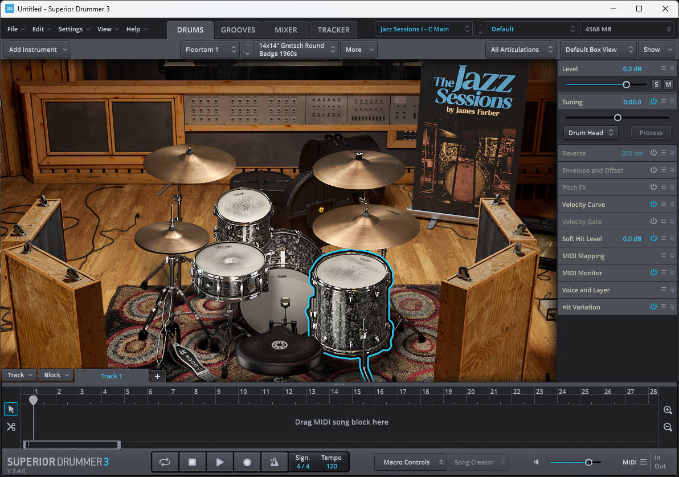Enable the Pitch FX power button

pos(653,187)
